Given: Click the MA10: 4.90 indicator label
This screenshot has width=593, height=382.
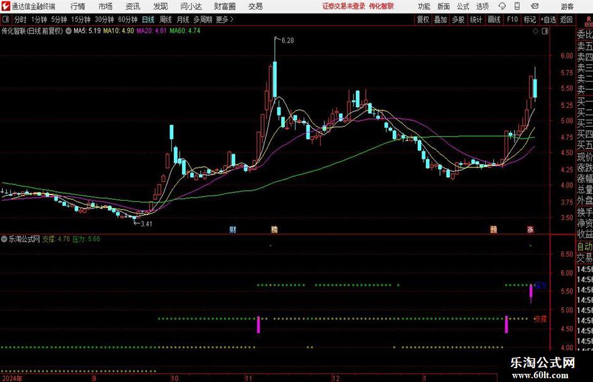Looking at the screenshot, I should tap(119, 31).
